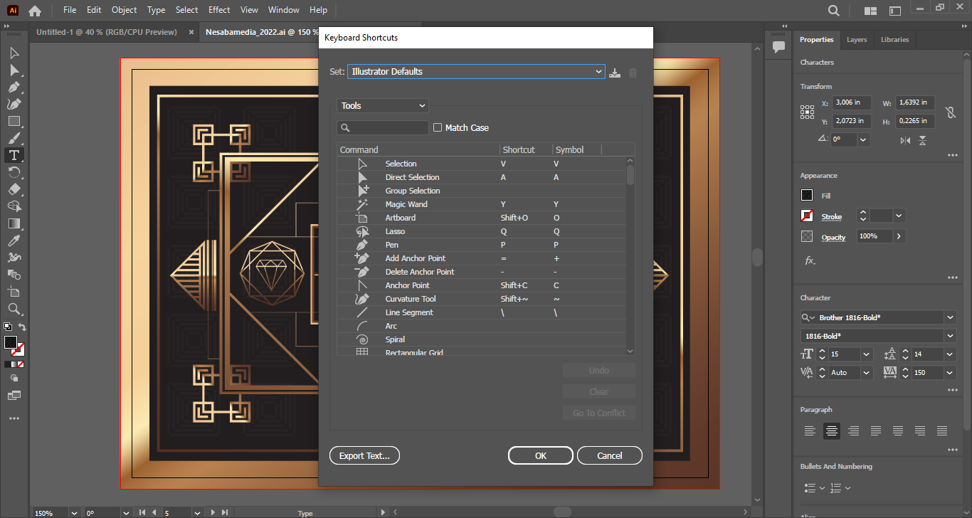Select the Rectangle tool in toolbar
The image size is (972, 518).
coord(14,121)
